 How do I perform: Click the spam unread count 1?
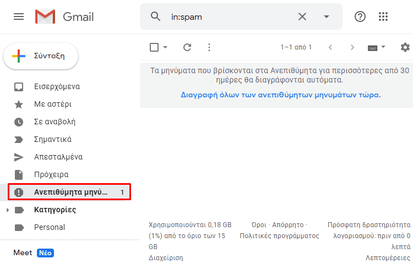pos(122,192)
